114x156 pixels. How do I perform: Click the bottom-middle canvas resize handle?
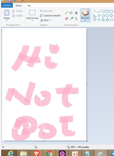44,141
